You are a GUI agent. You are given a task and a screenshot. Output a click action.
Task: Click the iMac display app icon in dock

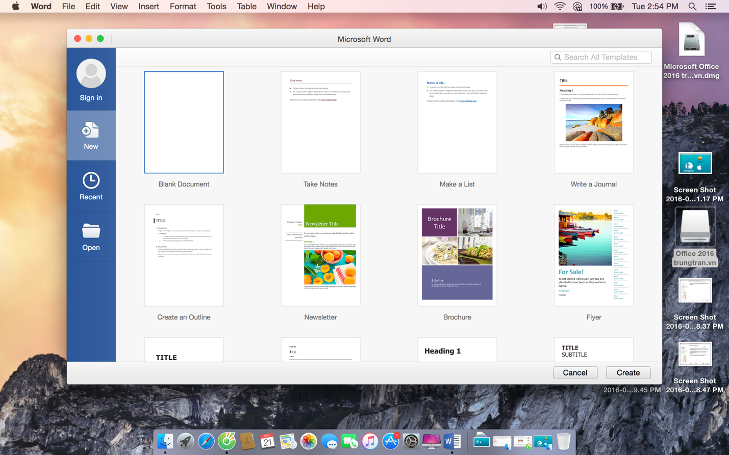pyautogui.click(x=432, y=441)
